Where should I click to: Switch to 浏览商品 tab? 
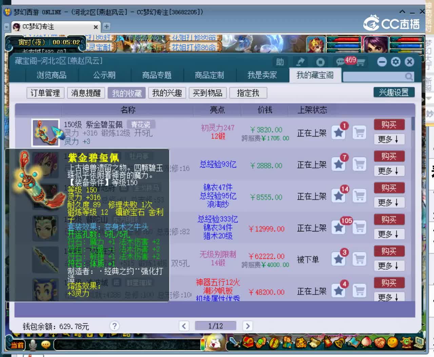click(x=52, y=75)
